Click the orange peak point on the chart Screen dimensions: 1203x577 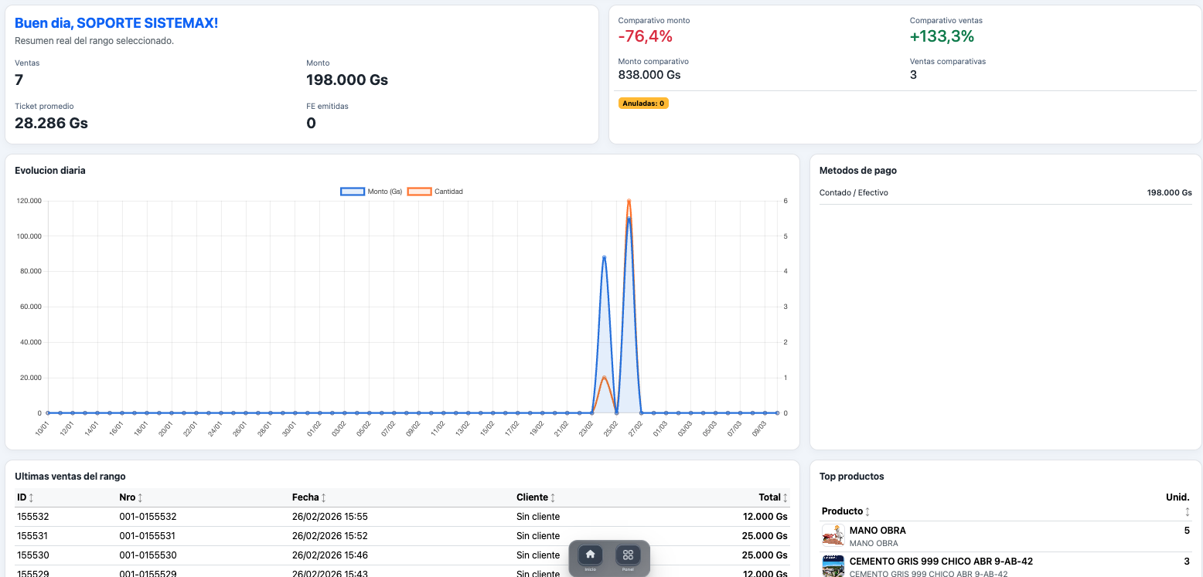point(629,202)
